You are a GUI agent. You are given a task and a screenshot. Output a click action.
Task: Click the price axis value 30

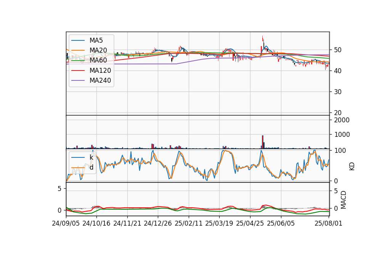(338, 92)
